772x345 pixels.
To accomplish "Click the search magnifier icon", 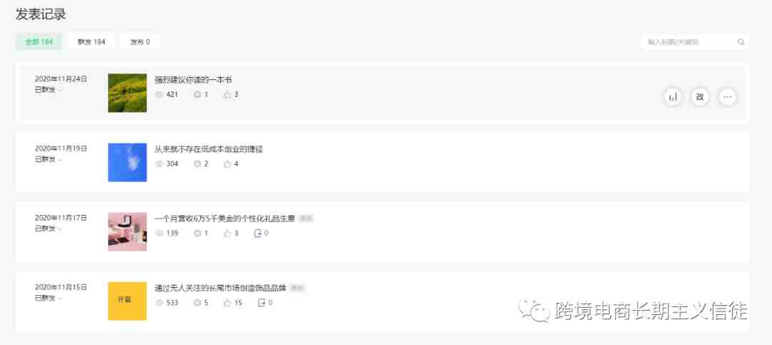I will pos(741,42).
